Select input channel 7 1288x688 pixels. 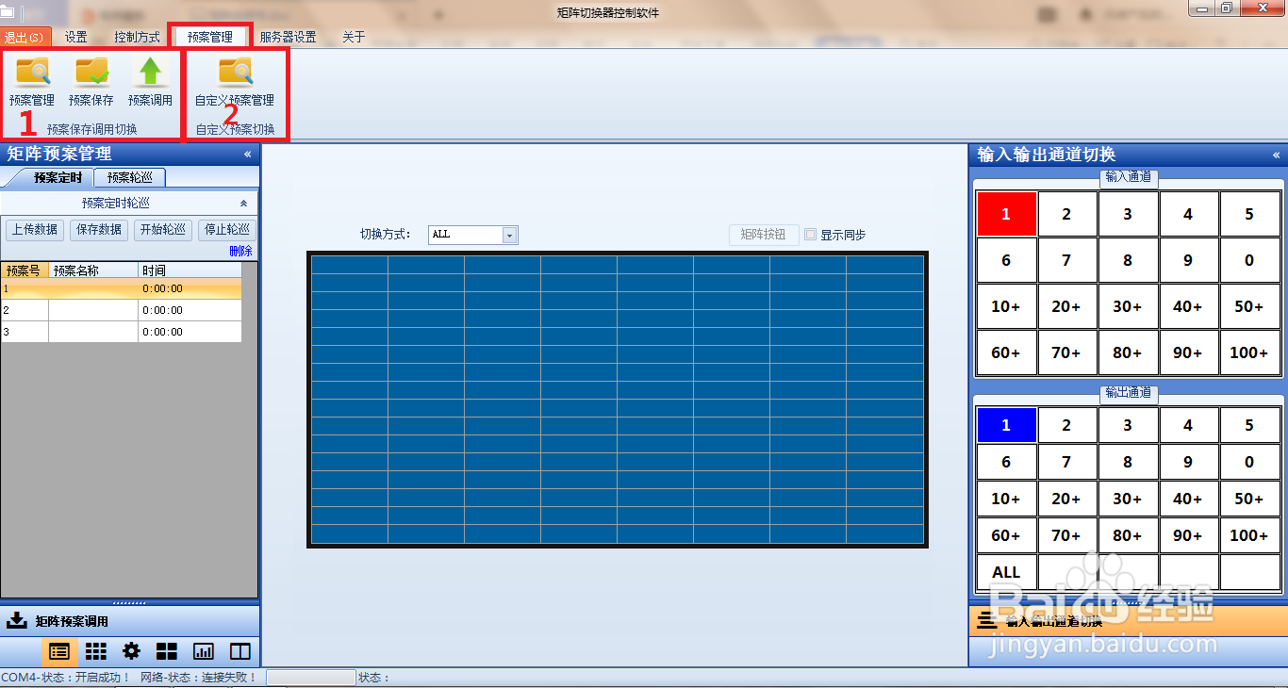[1066, 260]
